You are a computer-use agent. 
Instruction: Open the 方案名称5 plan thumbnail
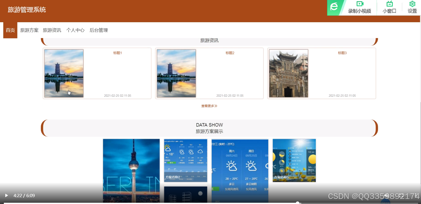point(294,160)
